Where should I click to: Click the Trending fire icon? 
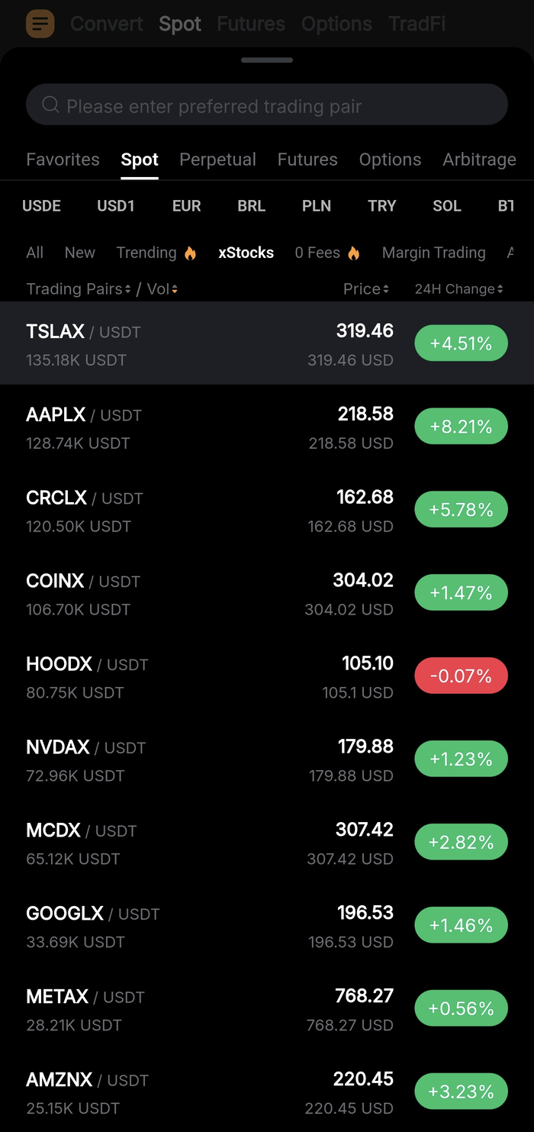point(190,253)
